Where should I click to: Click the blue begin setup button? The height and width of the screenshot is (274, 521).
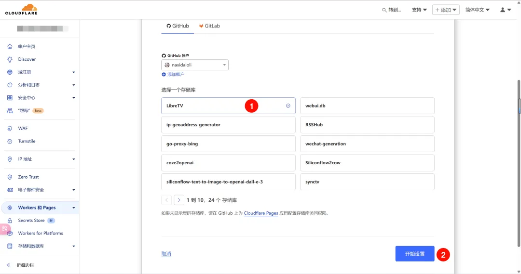click(x=415, y=254)
